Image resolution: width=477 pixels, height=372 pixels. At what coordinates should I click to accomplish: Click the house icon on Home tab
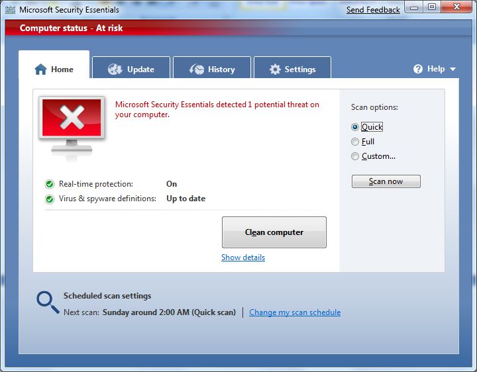[x=41, y=70]
